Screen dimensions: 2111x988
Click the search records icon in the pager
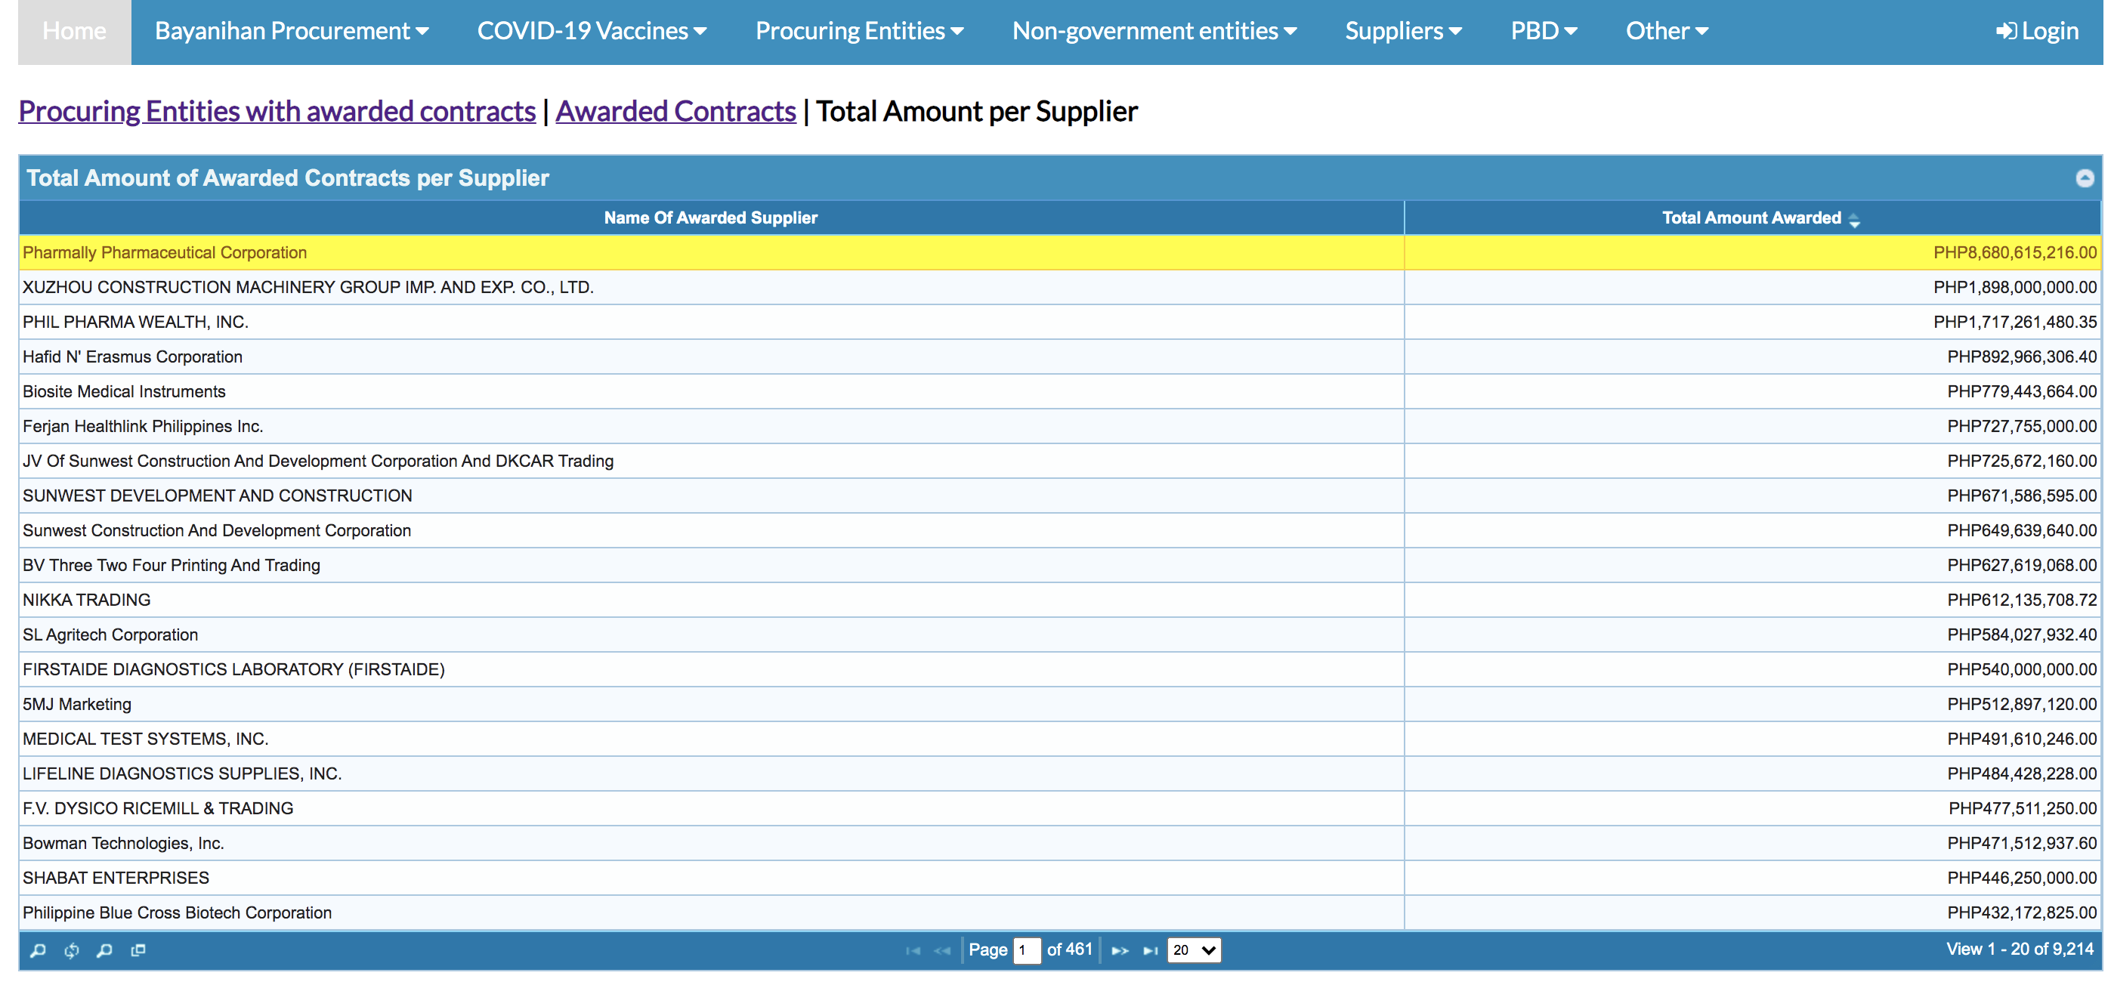[38, 950]
